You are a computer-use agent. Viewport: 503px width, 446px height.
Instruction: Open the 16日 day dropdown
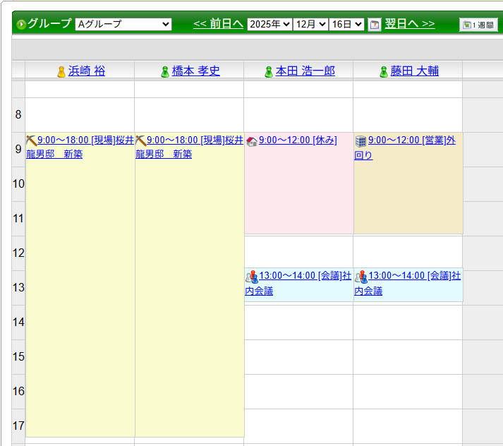pos(347,24)
